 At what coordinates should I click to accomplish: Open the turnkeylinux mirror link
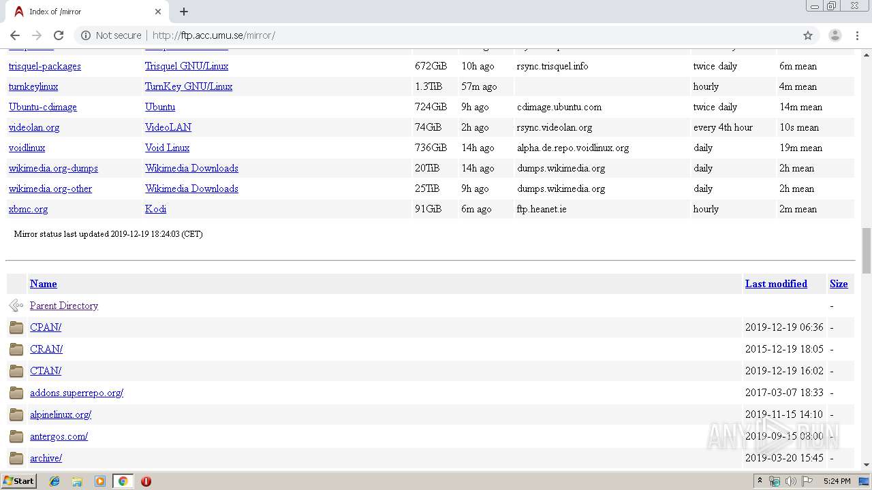[x=33, y=86]
